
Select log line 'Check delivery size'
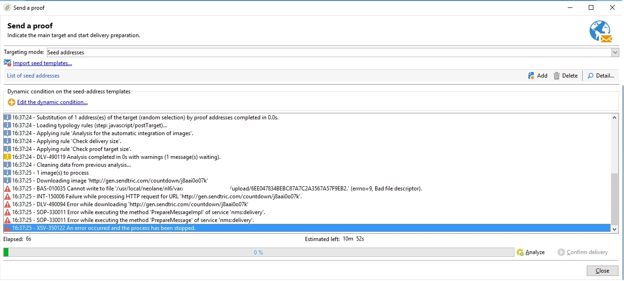(306, 141)
